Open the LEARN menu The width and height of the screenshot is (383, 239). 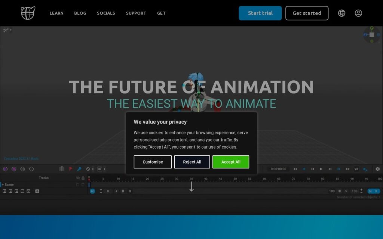(56, 13)
